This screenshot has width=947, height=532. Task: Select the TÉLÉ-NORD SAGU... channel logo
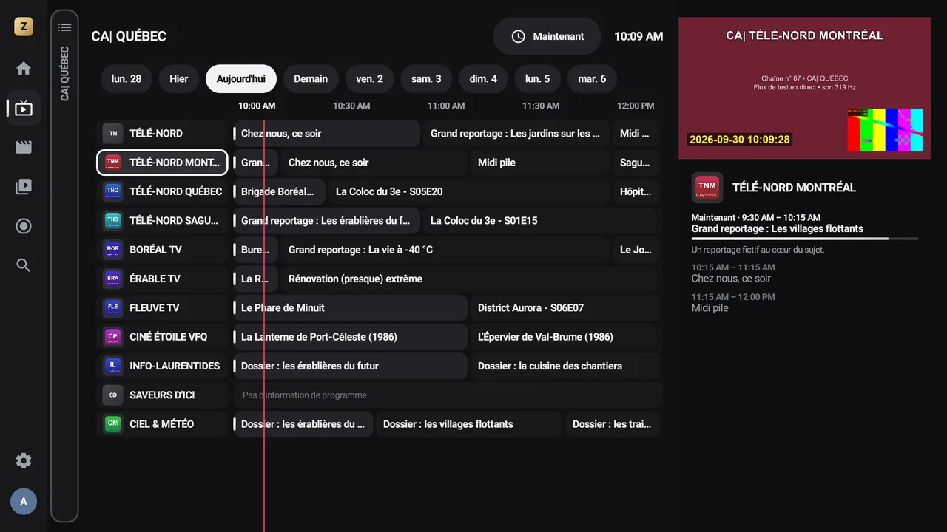point(112,221)
